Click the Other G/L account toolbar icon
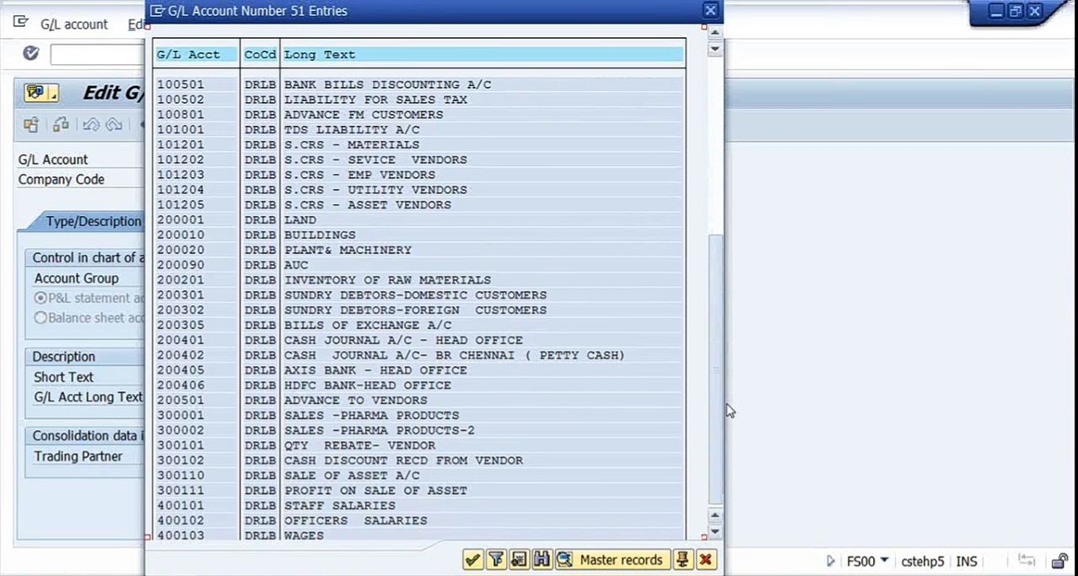Screen dimensions: 1078x576 pyautogui.click(x=31, y=125)
